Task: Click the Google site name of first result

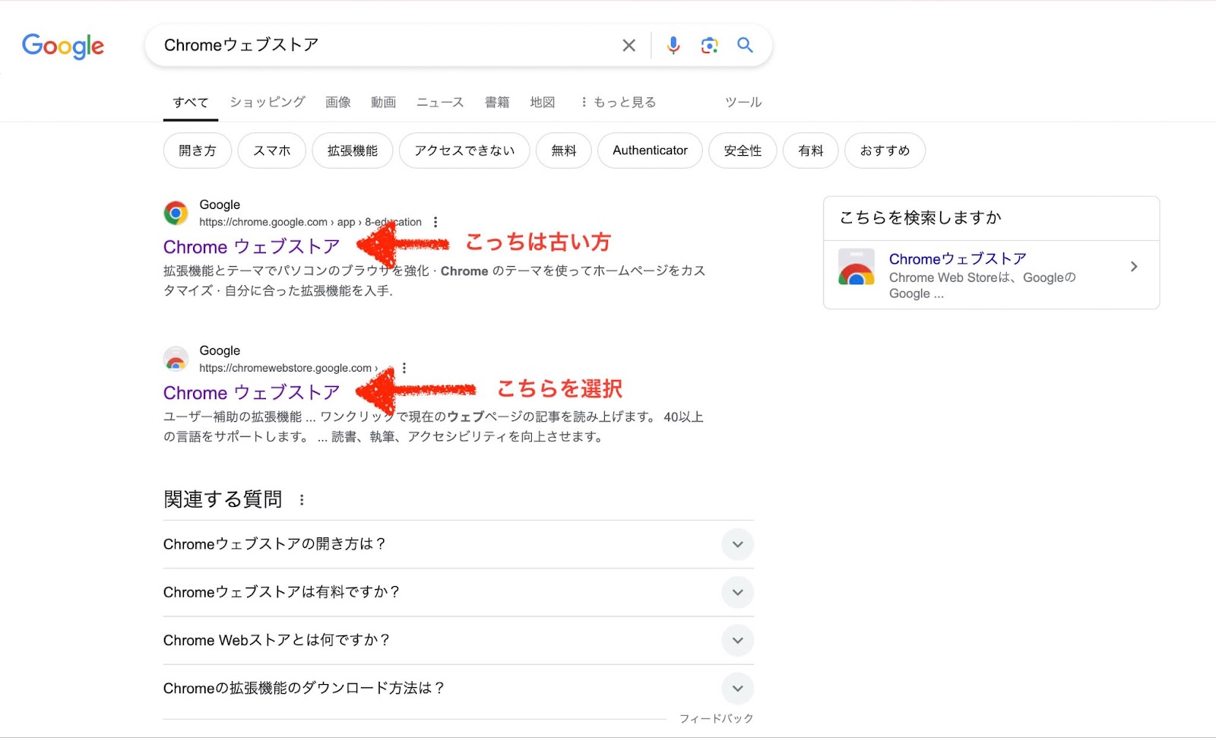Action: click(x=220, y=204)
